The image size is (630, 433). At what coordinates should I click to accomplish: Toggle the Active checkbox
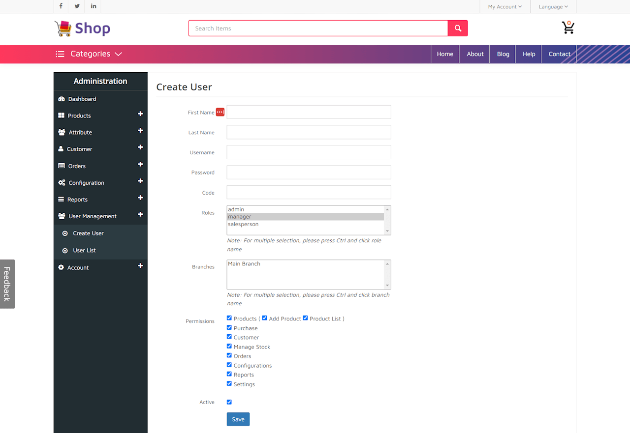click(x=229, y=402)
